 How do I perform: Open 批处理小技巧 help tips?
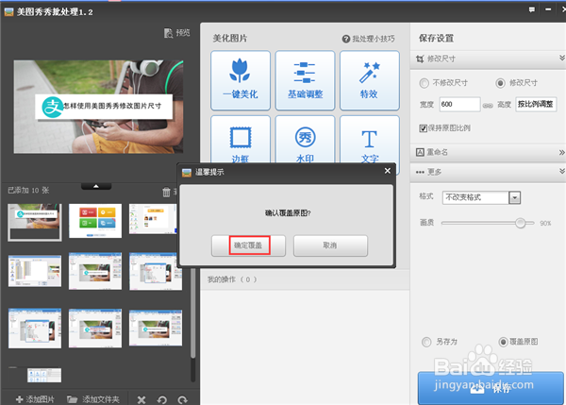[368, 39]
